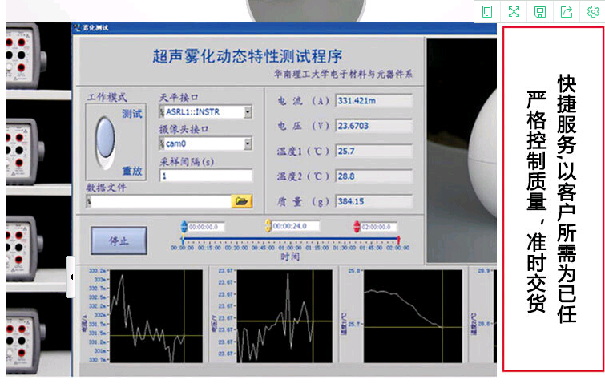Click the 数据文件 path input field
605x388 pixels.
pos(159,201)
